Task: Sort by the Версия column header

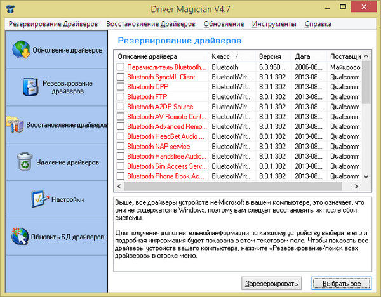Action: tap(274, 56)
